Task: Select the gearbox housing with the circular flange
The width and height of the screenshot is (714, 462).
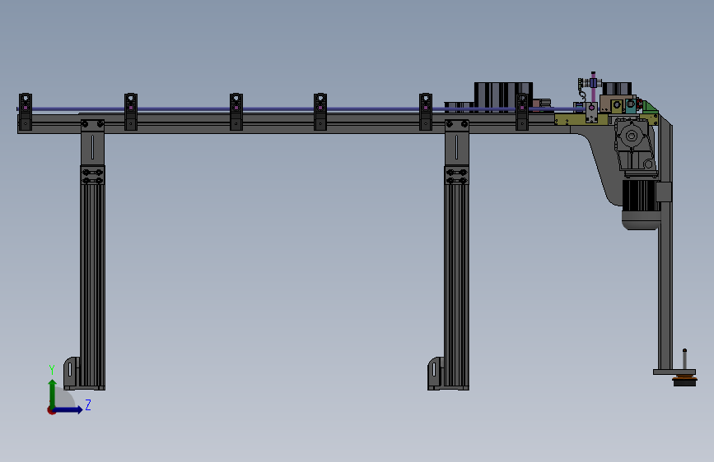Action: 633,145
